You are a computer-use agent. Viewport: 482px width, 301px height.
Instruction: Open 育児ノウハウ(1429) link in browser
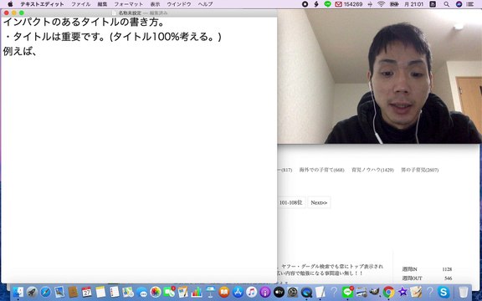pyautogui.click(x=372, y=170)
